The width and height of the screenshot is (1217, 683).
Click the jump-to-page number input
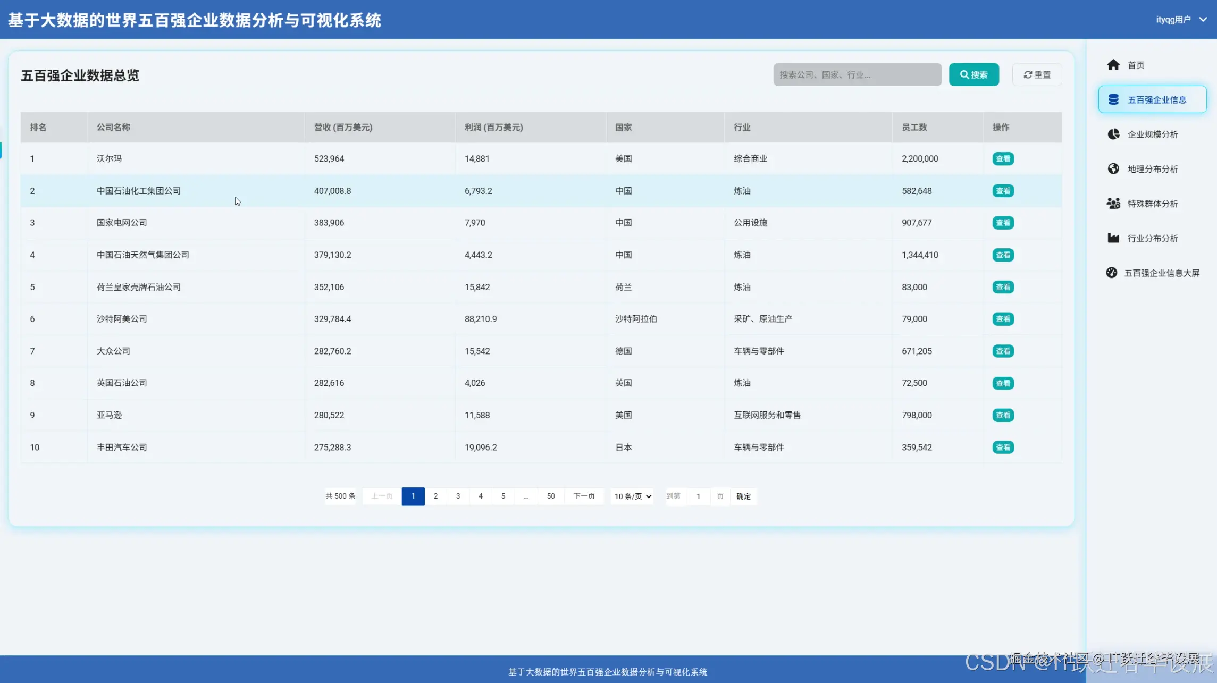point(698,496)
